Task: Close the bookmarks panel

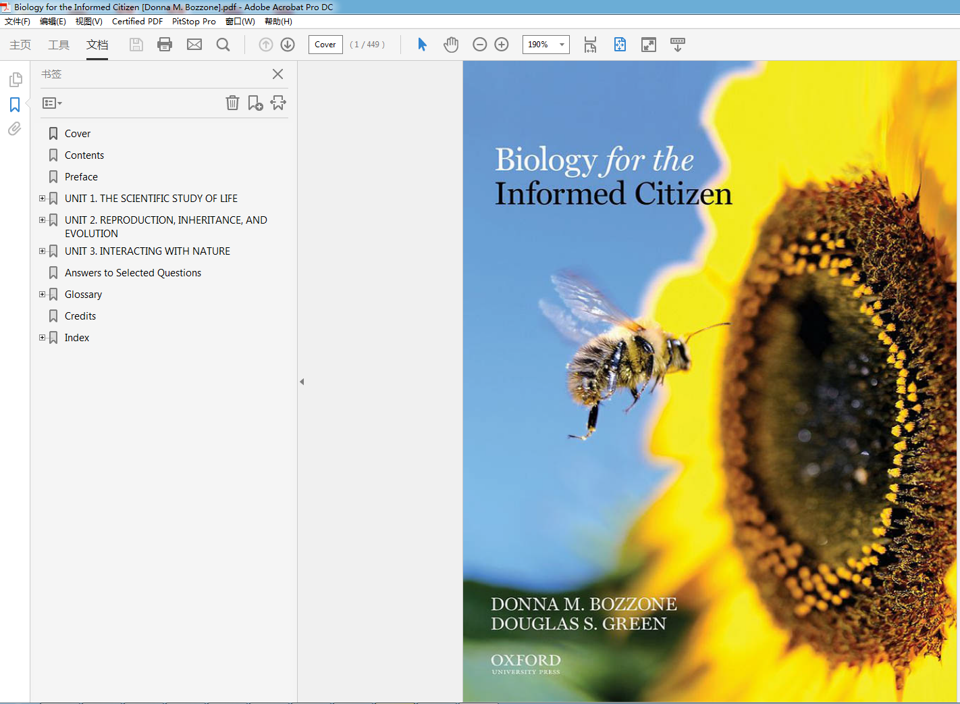Action: pyautogui.click(x=277, y=74)
